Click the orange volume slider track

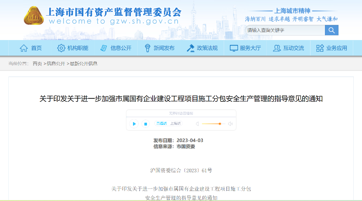pyautogui.click(x=212, y=124)
